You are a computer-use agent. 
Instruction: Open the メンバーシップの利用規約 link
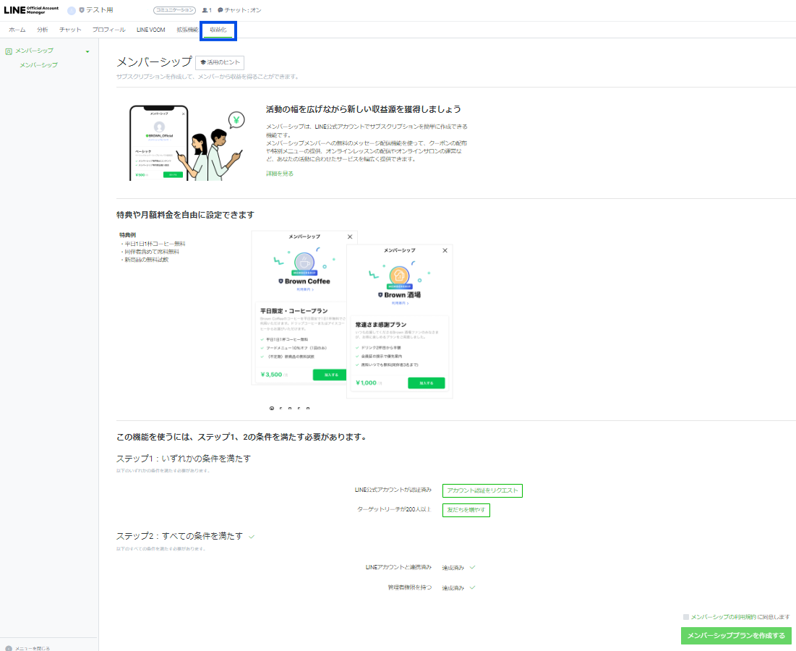723,617
